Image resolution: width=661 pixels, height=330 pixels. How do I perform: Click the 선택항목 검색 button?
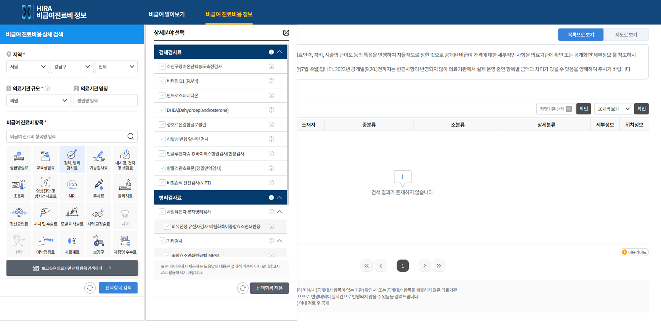[118, 287]
